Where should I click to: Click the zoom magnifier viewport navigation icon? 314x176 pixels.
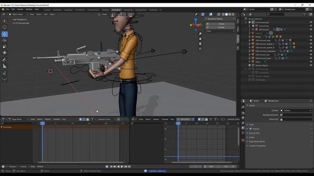pos(200,34)
